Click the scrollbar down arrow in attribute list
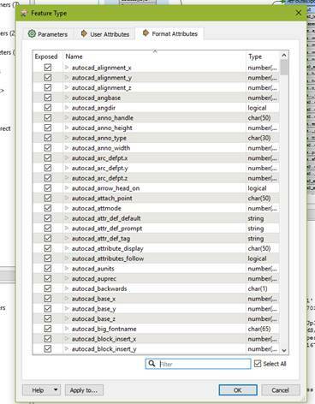Viewport: 315px width, 404px height. click(284, 350)
